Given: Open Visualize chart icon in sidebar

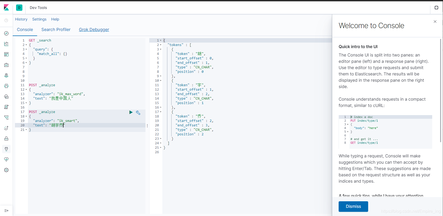Looking at the screenshot, I should pos(6,44).
